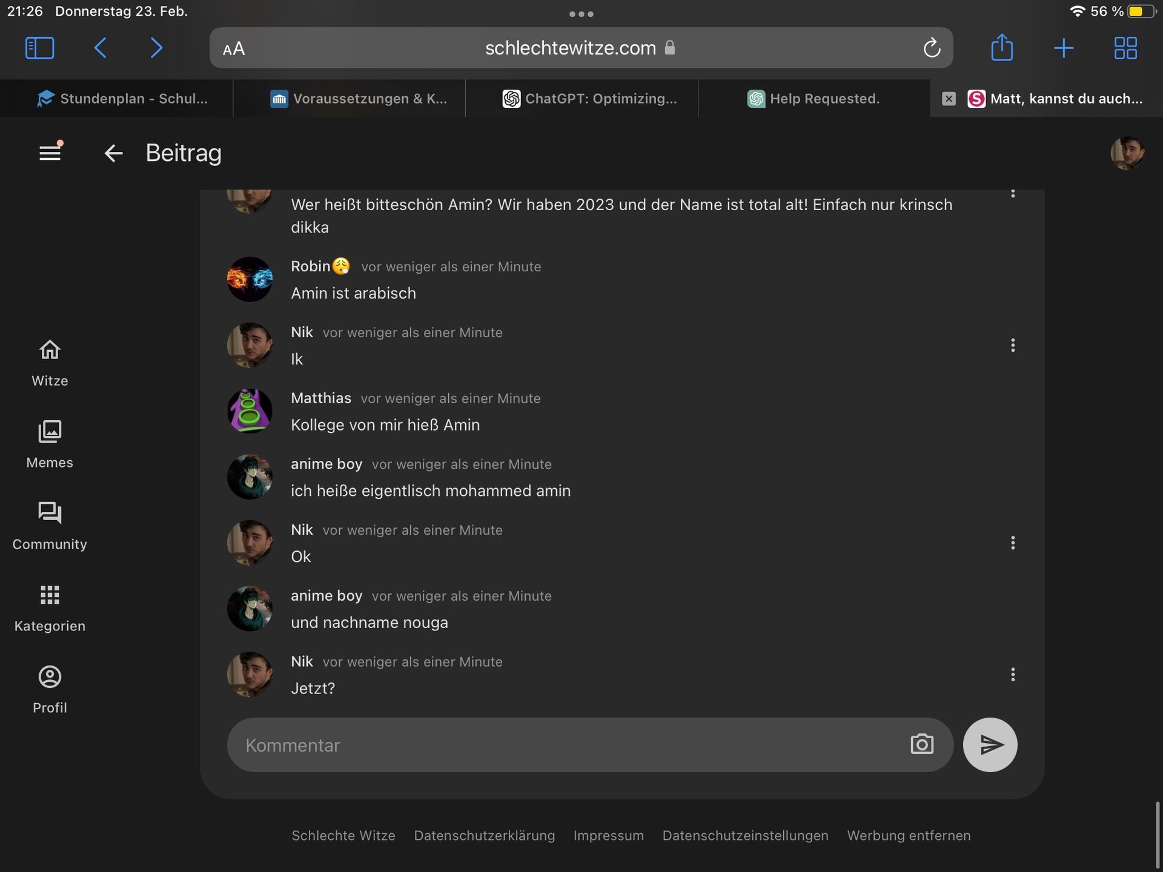Open options for Nik's "Ik" comment
Image resolution: width=1163 pixels, height=872 pixels.
(x=1012, y=345)
